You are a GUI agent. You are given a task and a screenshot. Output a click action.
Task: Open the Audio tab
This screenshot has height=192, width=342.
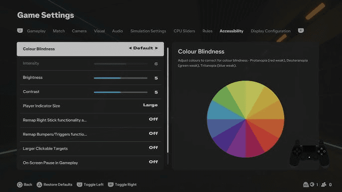[x=117, y=31]
